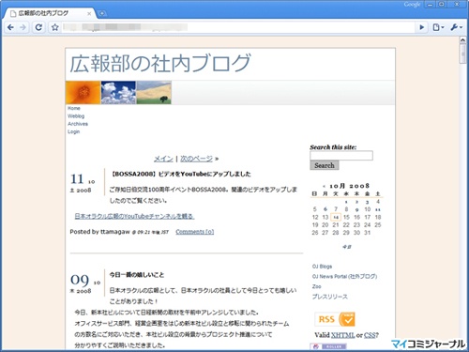This screenshot has width=469, height=352.
Task: Open the 今日一番の嬉しいこと post title
Action: tap(137, 275)
